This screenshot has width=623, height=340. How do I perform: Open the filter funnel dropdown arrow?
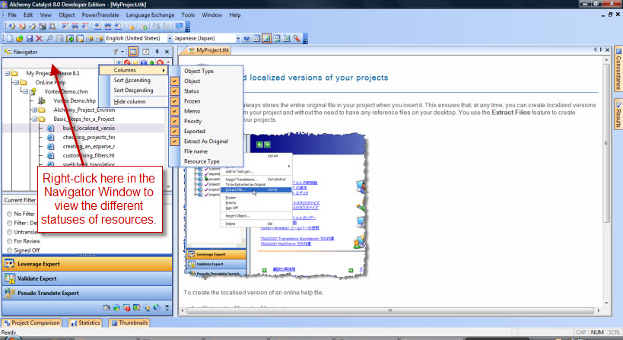point(122,52)
